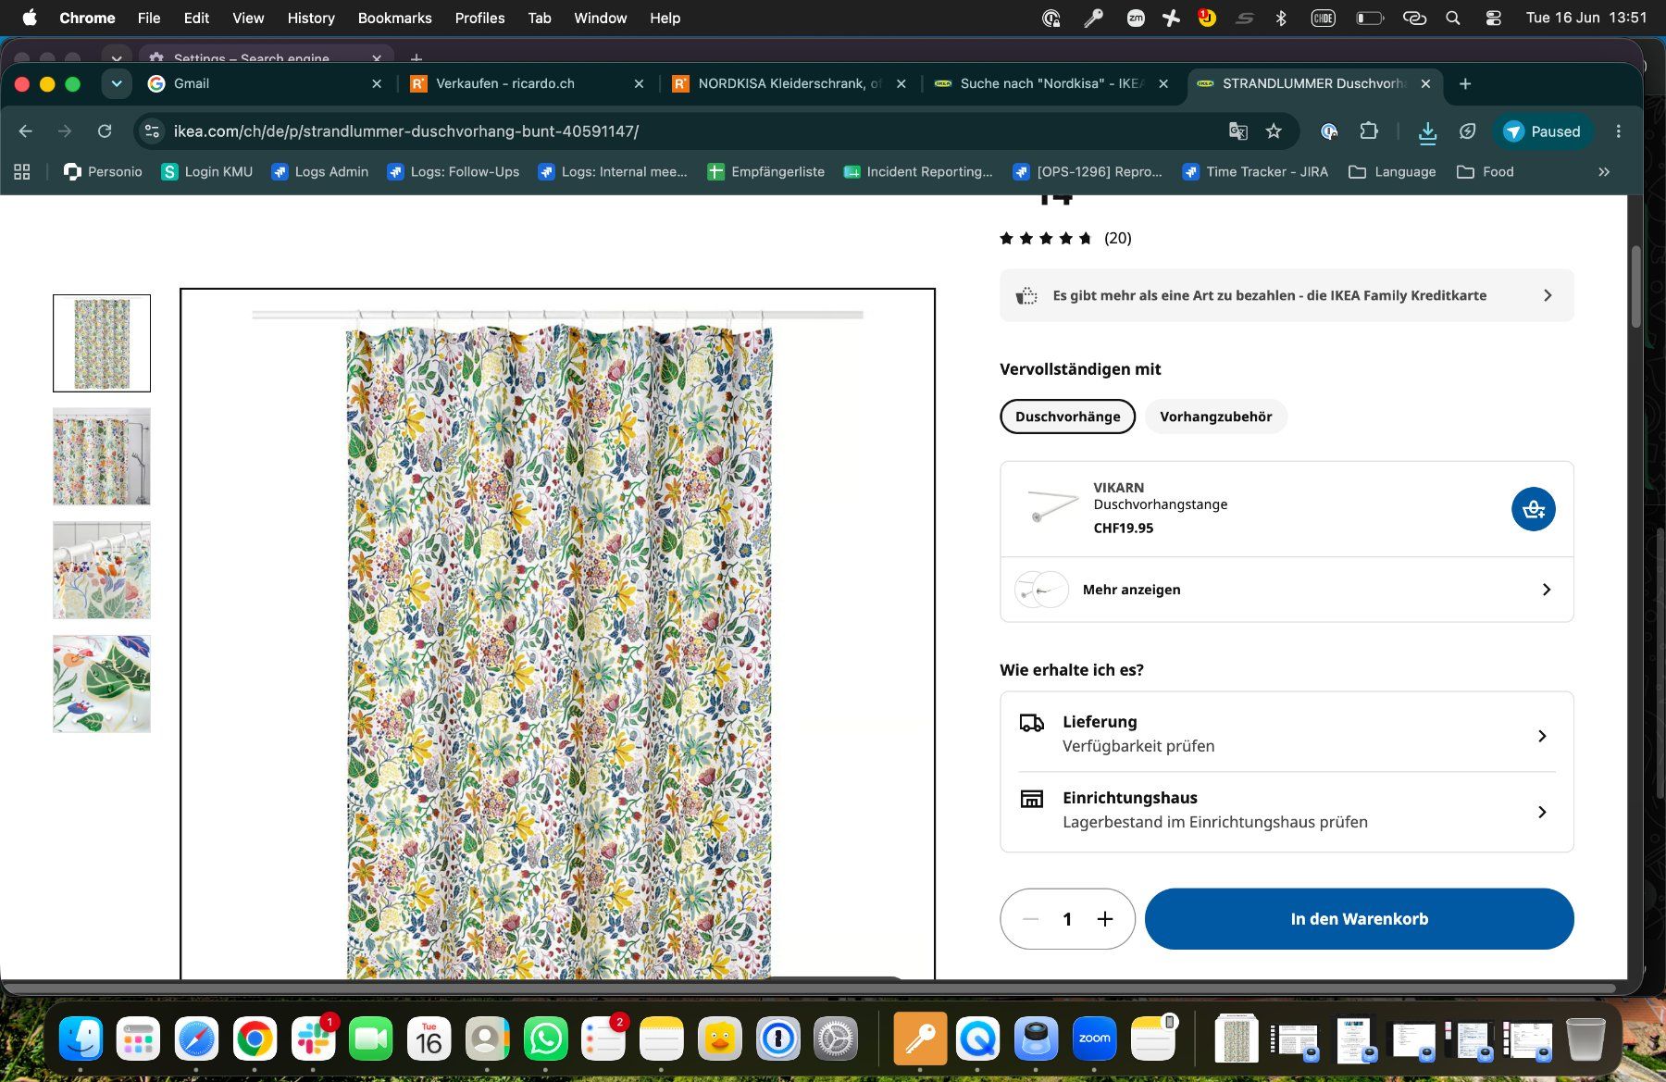Reload the IKEA page

click(105, 131)
